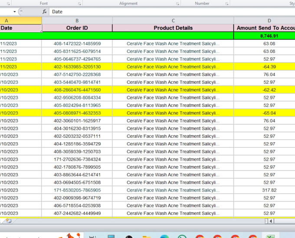This screenshot has height=238, width=295.
Task: Open the Clipboard pane launcher
Action: (x=8, y=3)
